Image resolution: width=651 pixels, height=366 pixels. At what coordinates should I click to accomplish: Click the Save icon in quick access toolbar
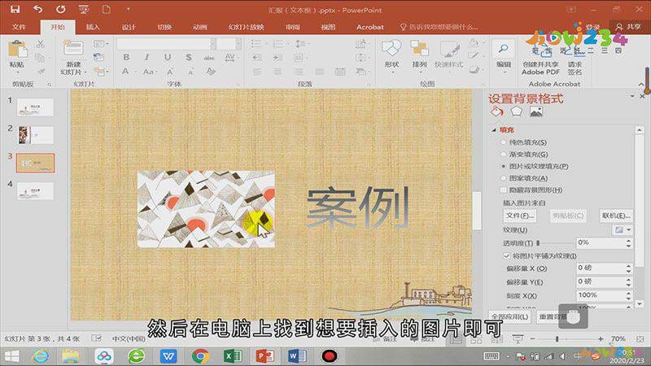pyautogui.click(x=15, y=9)
